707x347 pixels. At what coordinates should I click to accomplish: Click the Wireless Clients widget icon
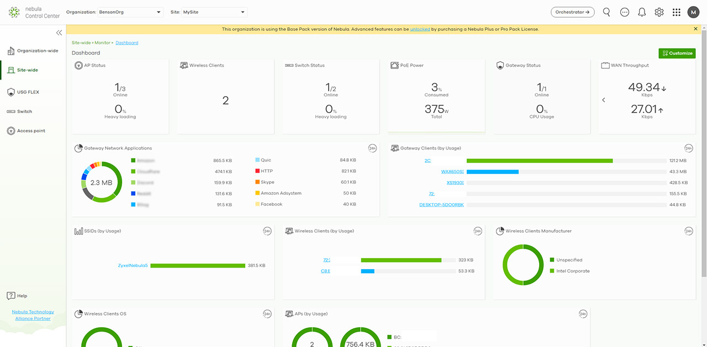pos(184,65)
